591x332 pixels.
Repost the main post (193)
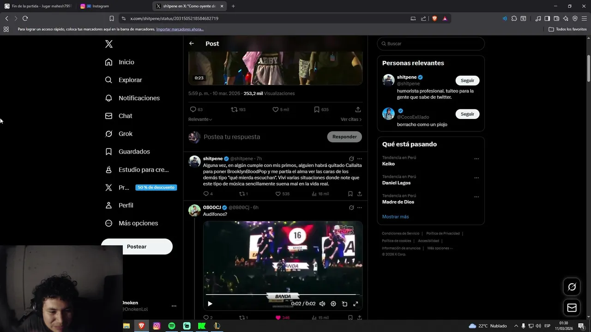(x=238, y=109)
